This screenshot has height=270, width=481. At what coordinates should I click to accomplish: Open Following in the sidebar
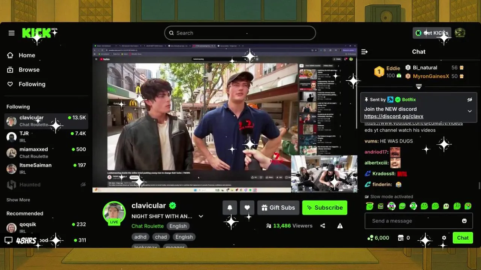click(x=32, y=84)
